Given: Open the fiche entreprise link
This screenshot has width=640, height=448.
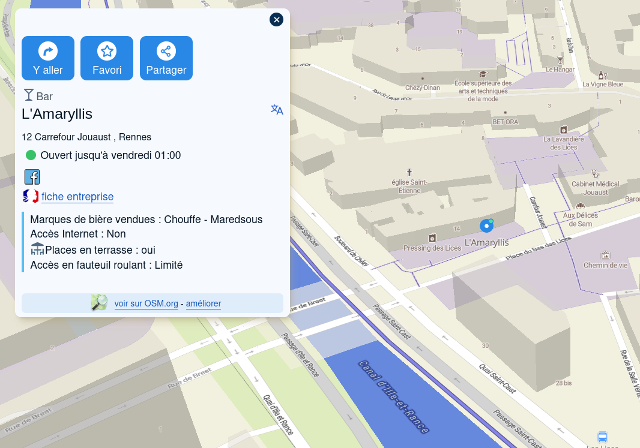Looking at the screenshot, I should point(77,197).
